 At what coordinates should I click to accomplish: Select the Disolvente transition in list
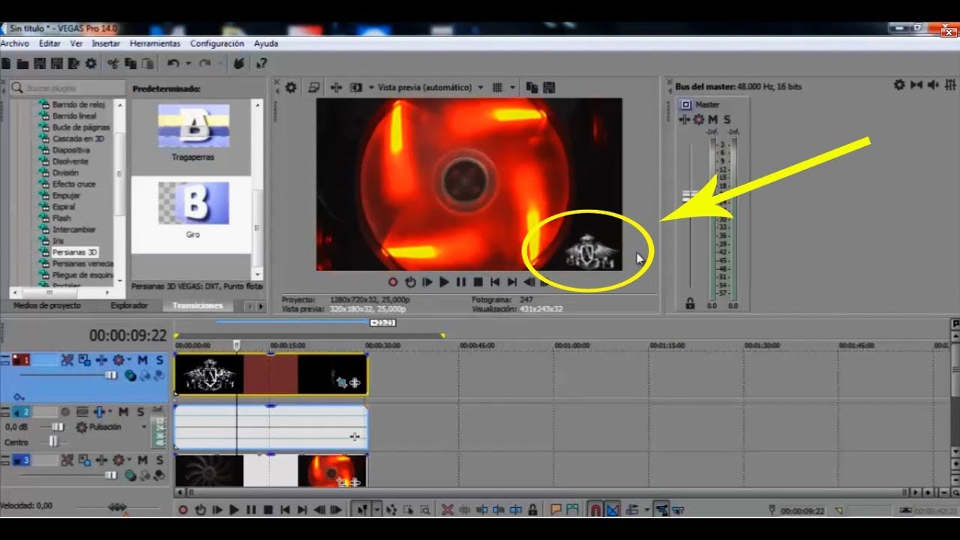[x=70, y=161]
